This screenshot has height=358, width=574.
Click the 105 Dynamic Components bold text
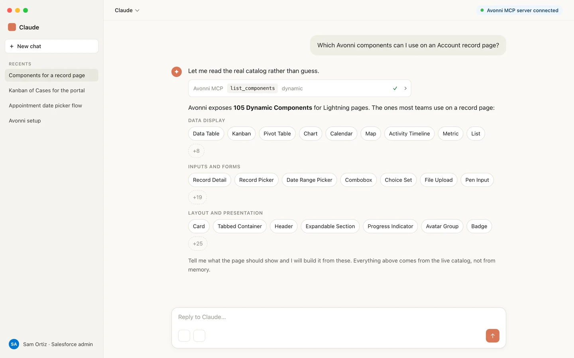(273, 108)
